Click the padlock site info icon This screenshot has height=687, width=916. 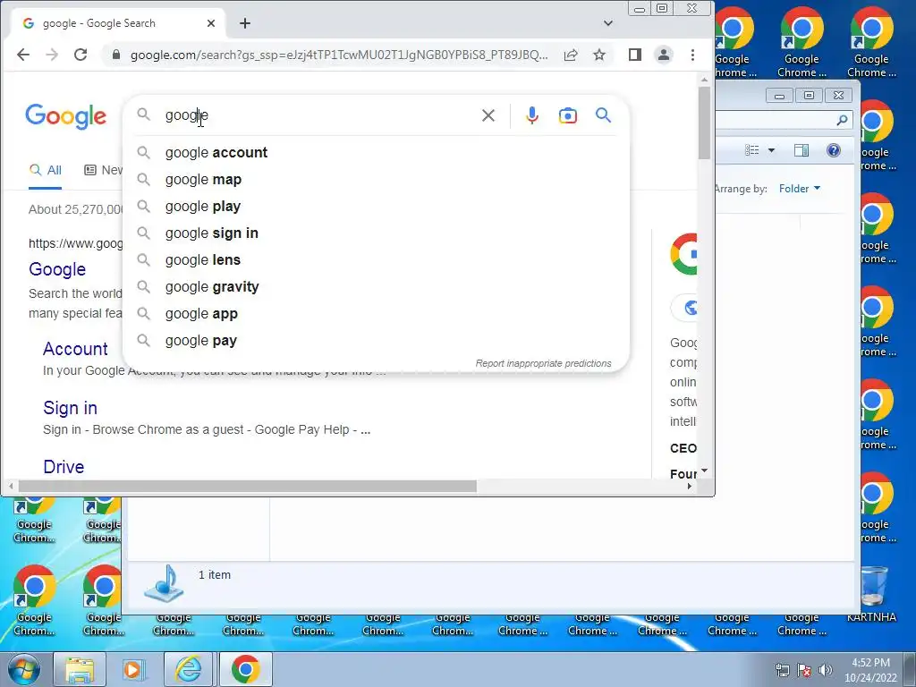(x=116, y=55)
